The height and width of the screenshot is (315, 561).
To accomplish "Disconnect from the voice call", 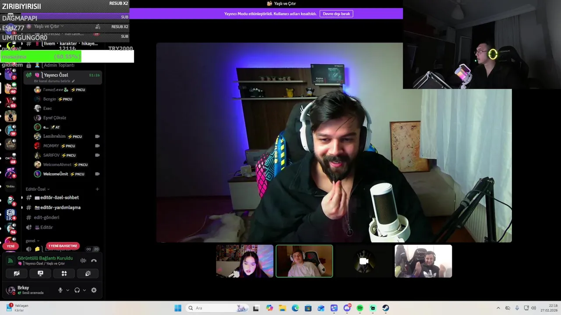I will 94,261.
